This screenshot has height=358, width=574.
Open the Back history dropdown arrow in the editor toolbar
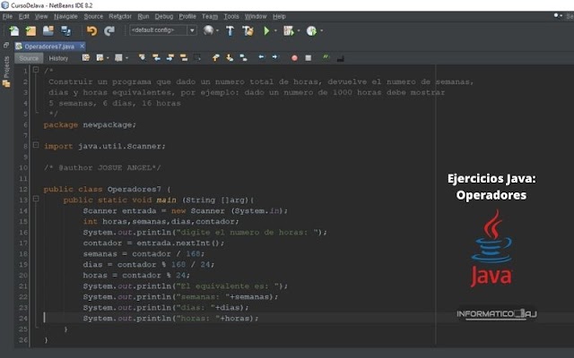pos(108,57)
